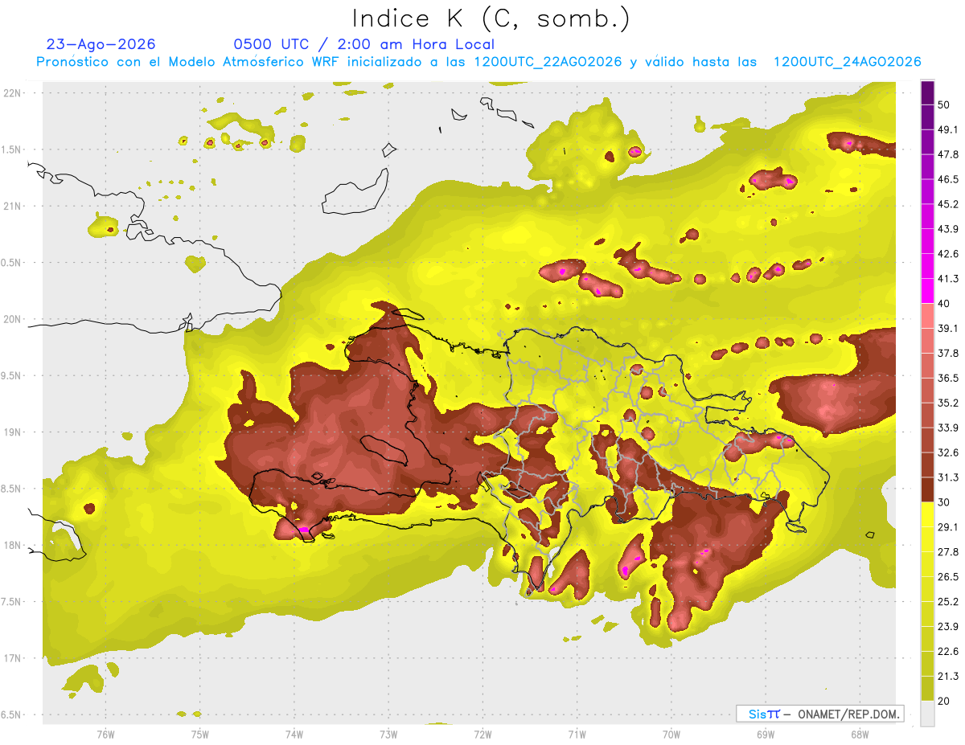Click the colorbar value '26.5'
This screenshot has width=965, height=745.
click(947, 576)
